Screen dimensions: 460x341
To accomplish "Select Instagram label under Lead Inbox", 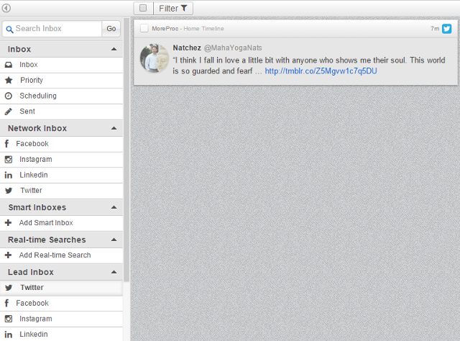I will 36,319.
